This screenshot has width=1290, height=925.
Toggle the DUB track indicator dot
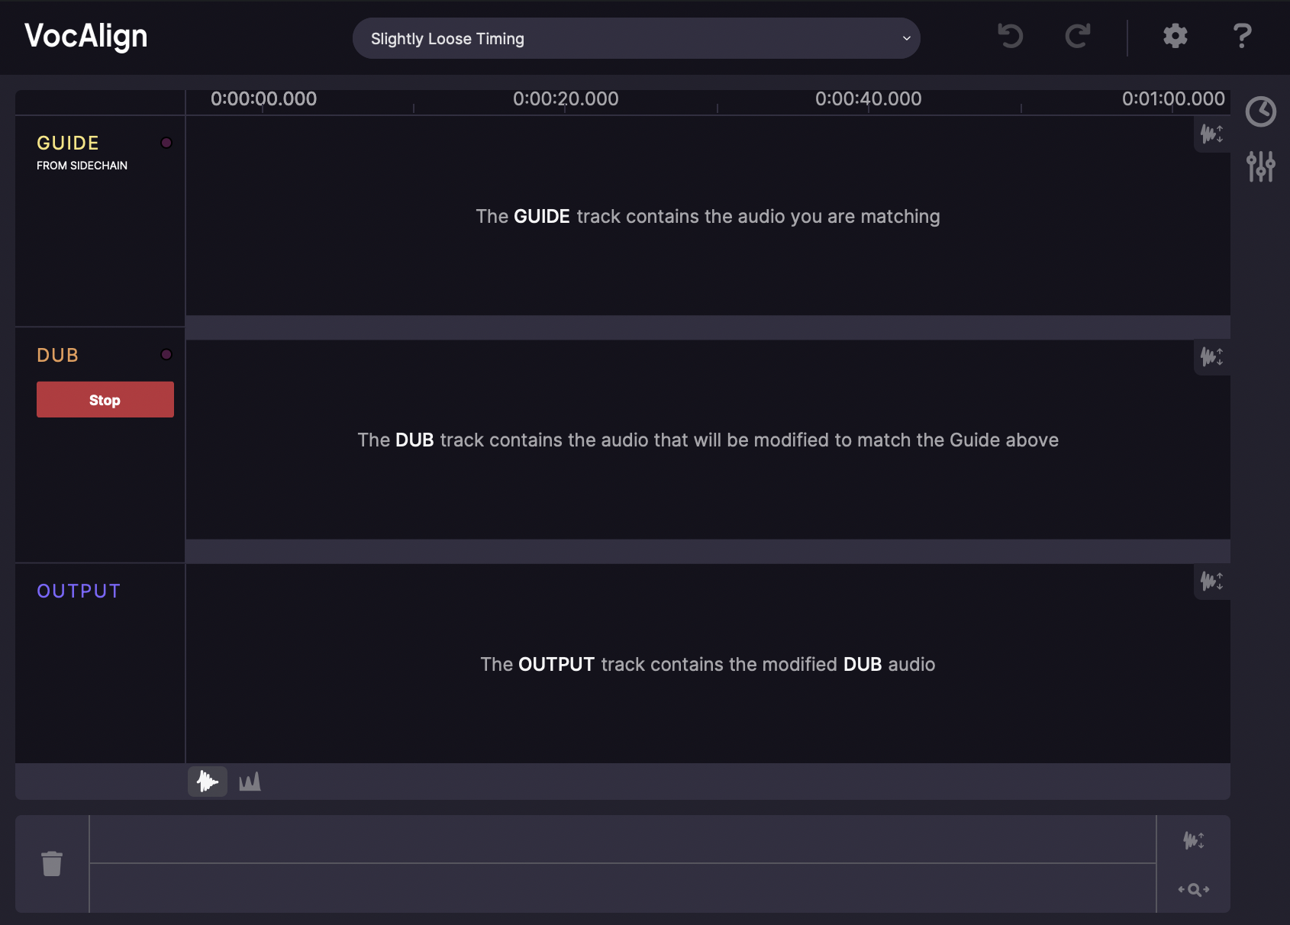(166, 354)
